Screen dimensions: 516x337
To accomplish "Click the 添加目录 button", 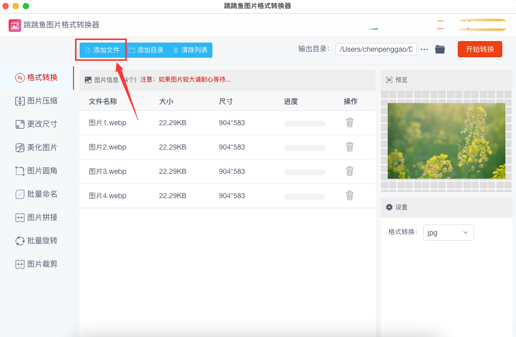I will [146, 50].
